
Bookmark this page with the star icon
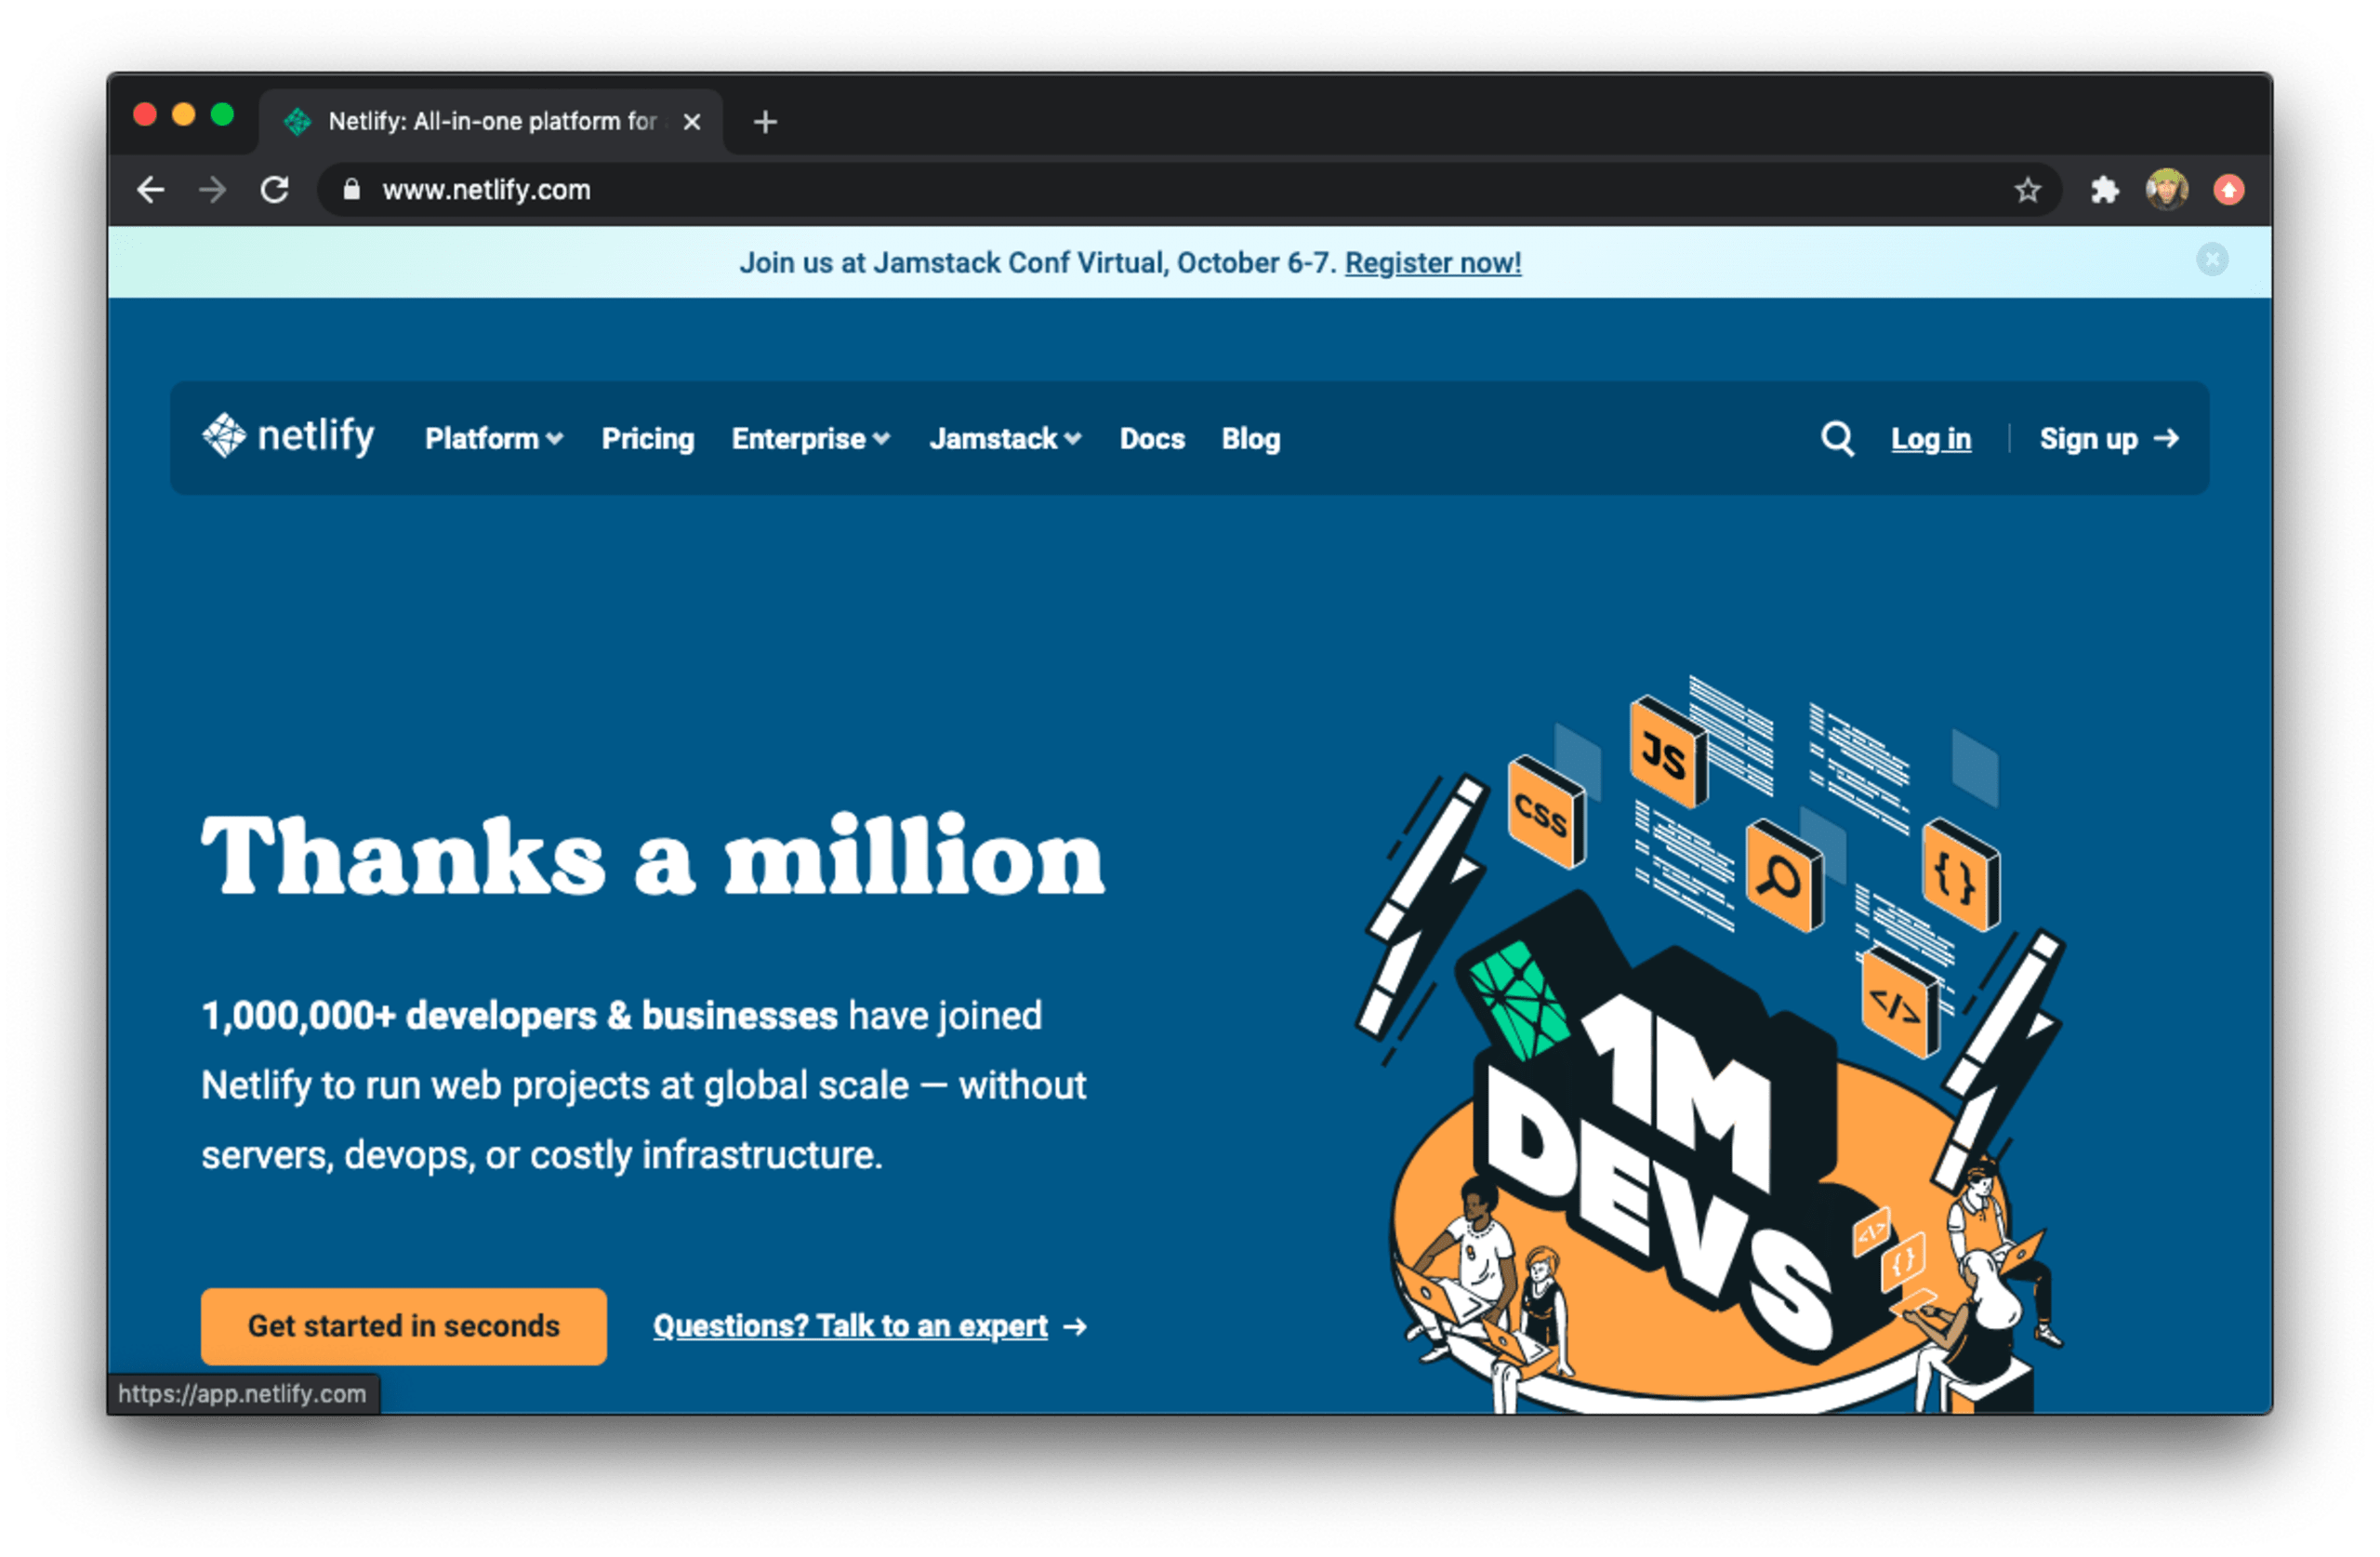point(2026,189)
